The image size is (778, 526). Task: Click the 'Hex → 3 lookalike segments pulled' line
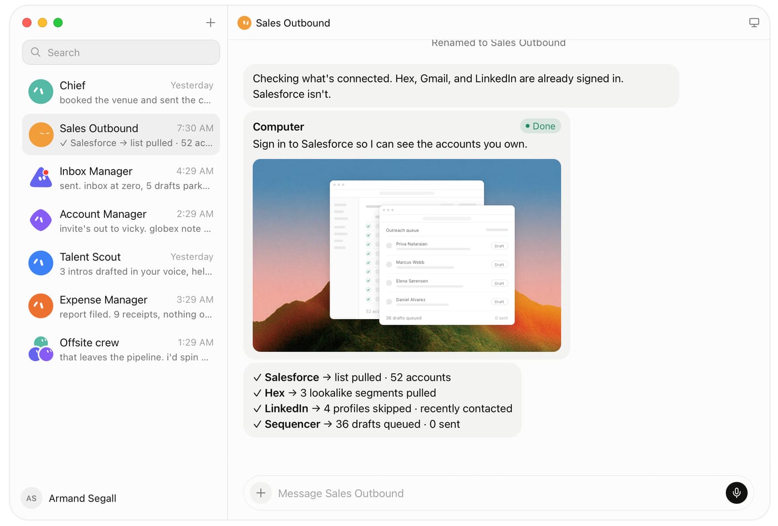[345, 393]
